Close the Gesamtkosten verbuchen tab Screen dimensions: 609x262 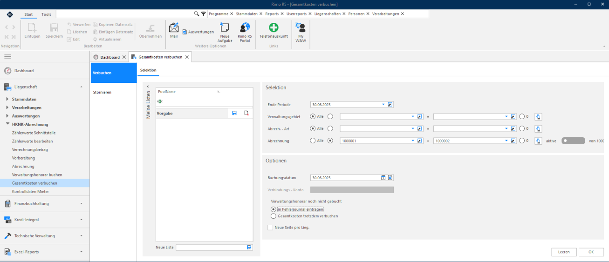pos(187,57)
